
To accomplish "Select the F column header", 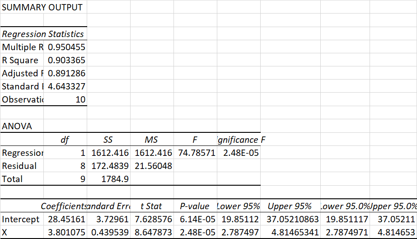I will pyautogui.click(x=195, y=140).
